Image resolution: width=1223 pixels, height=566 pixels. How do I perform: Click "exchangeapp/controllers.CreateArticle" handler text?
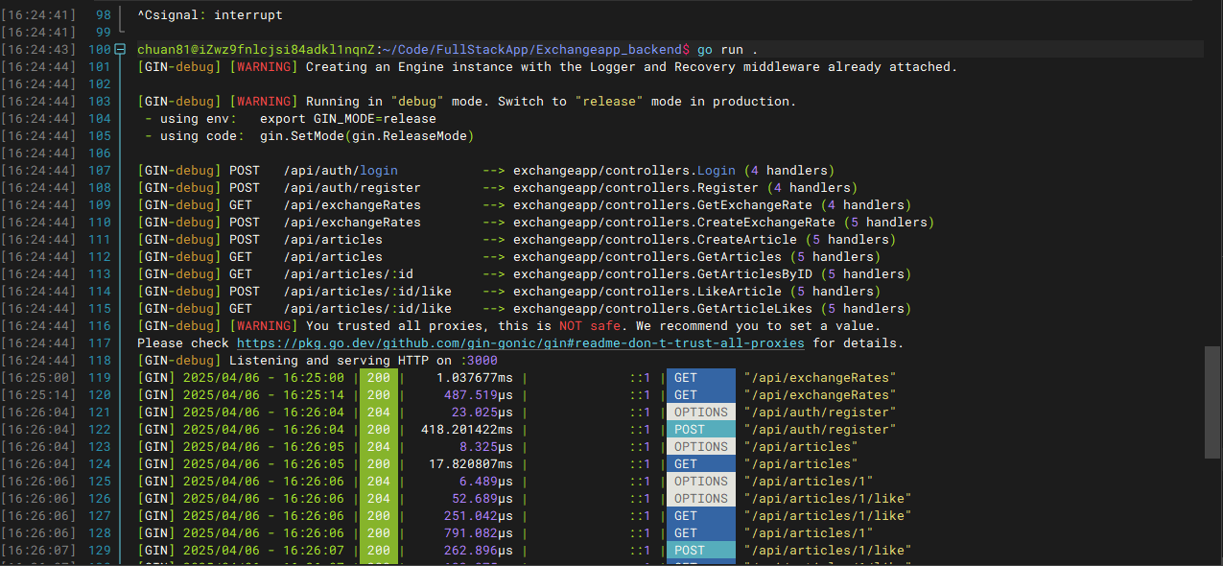point(655,240)
